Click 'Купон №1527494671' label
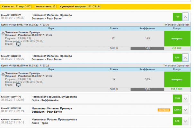This screenshot has width=194, height=128. point(11,119)
